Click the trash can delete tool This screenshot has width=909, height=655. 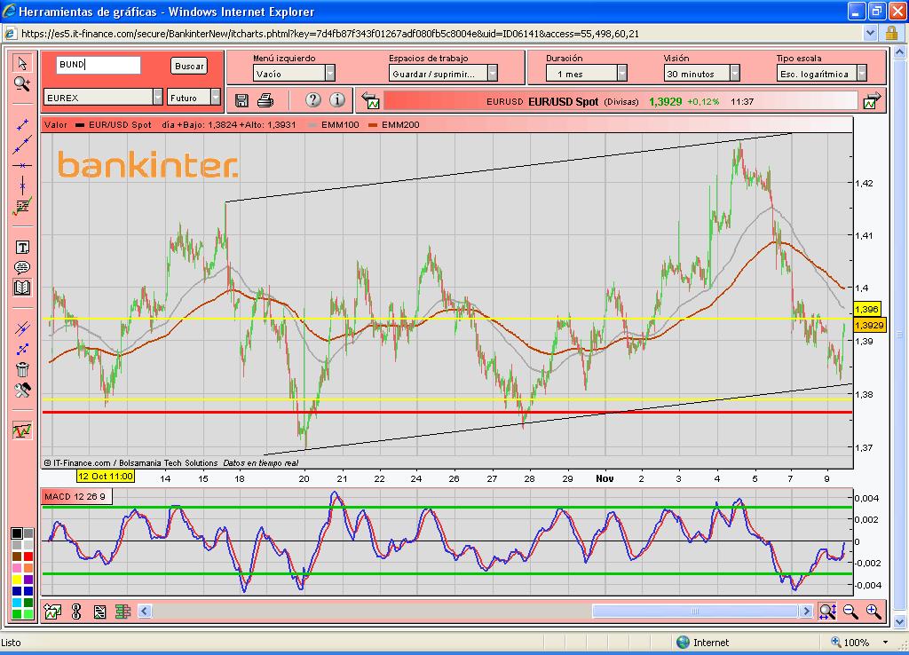[22, 369]
